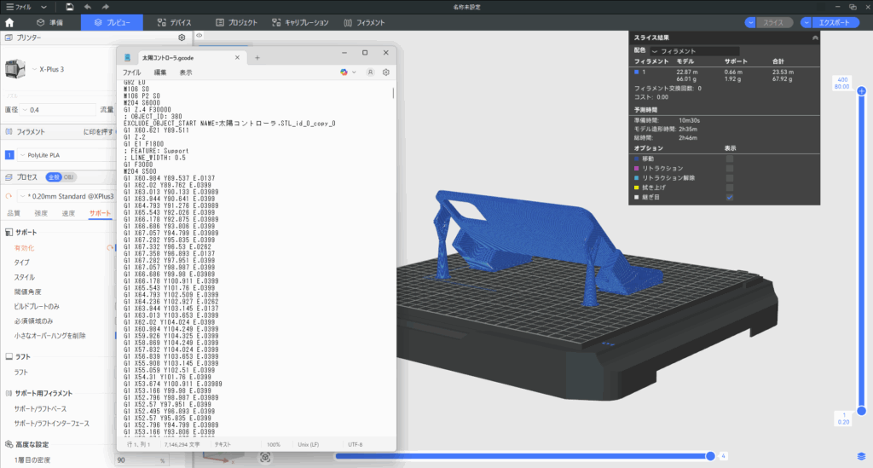Click the layers icon at bottom right
The width and height of the screenshot is (873, 468).
coord(862,456)
